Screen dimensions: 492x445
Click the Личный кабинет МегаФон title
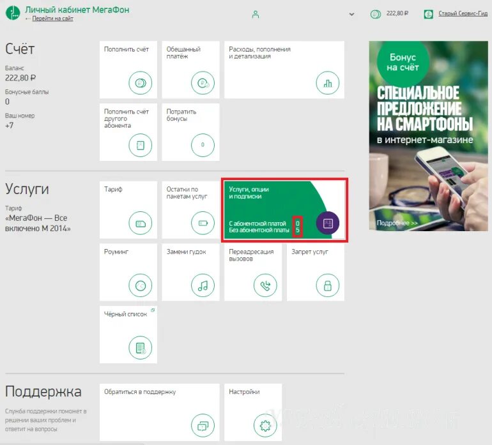tap(77, 10)
